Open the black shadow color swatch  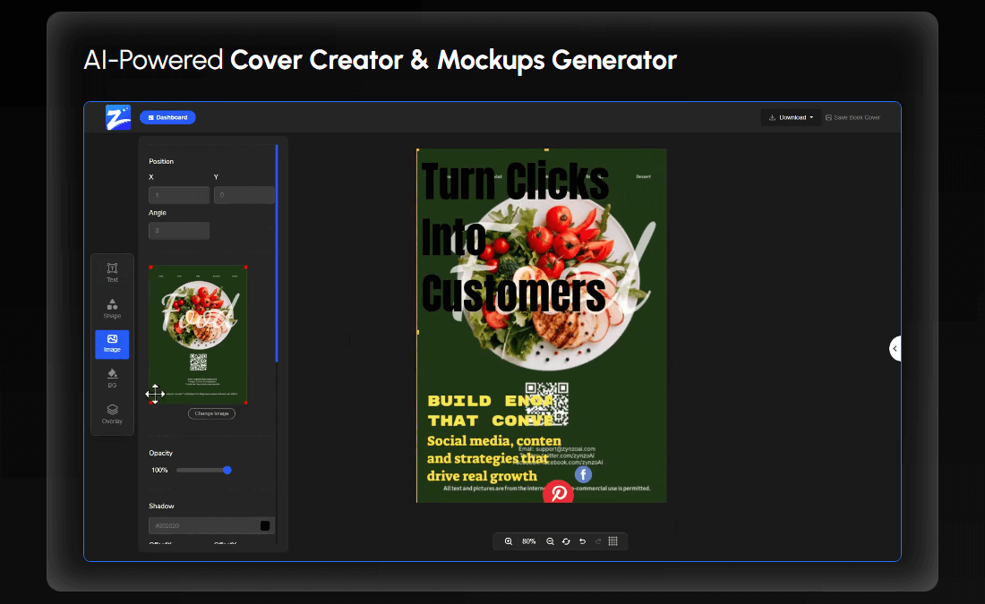tap(265, 525)
